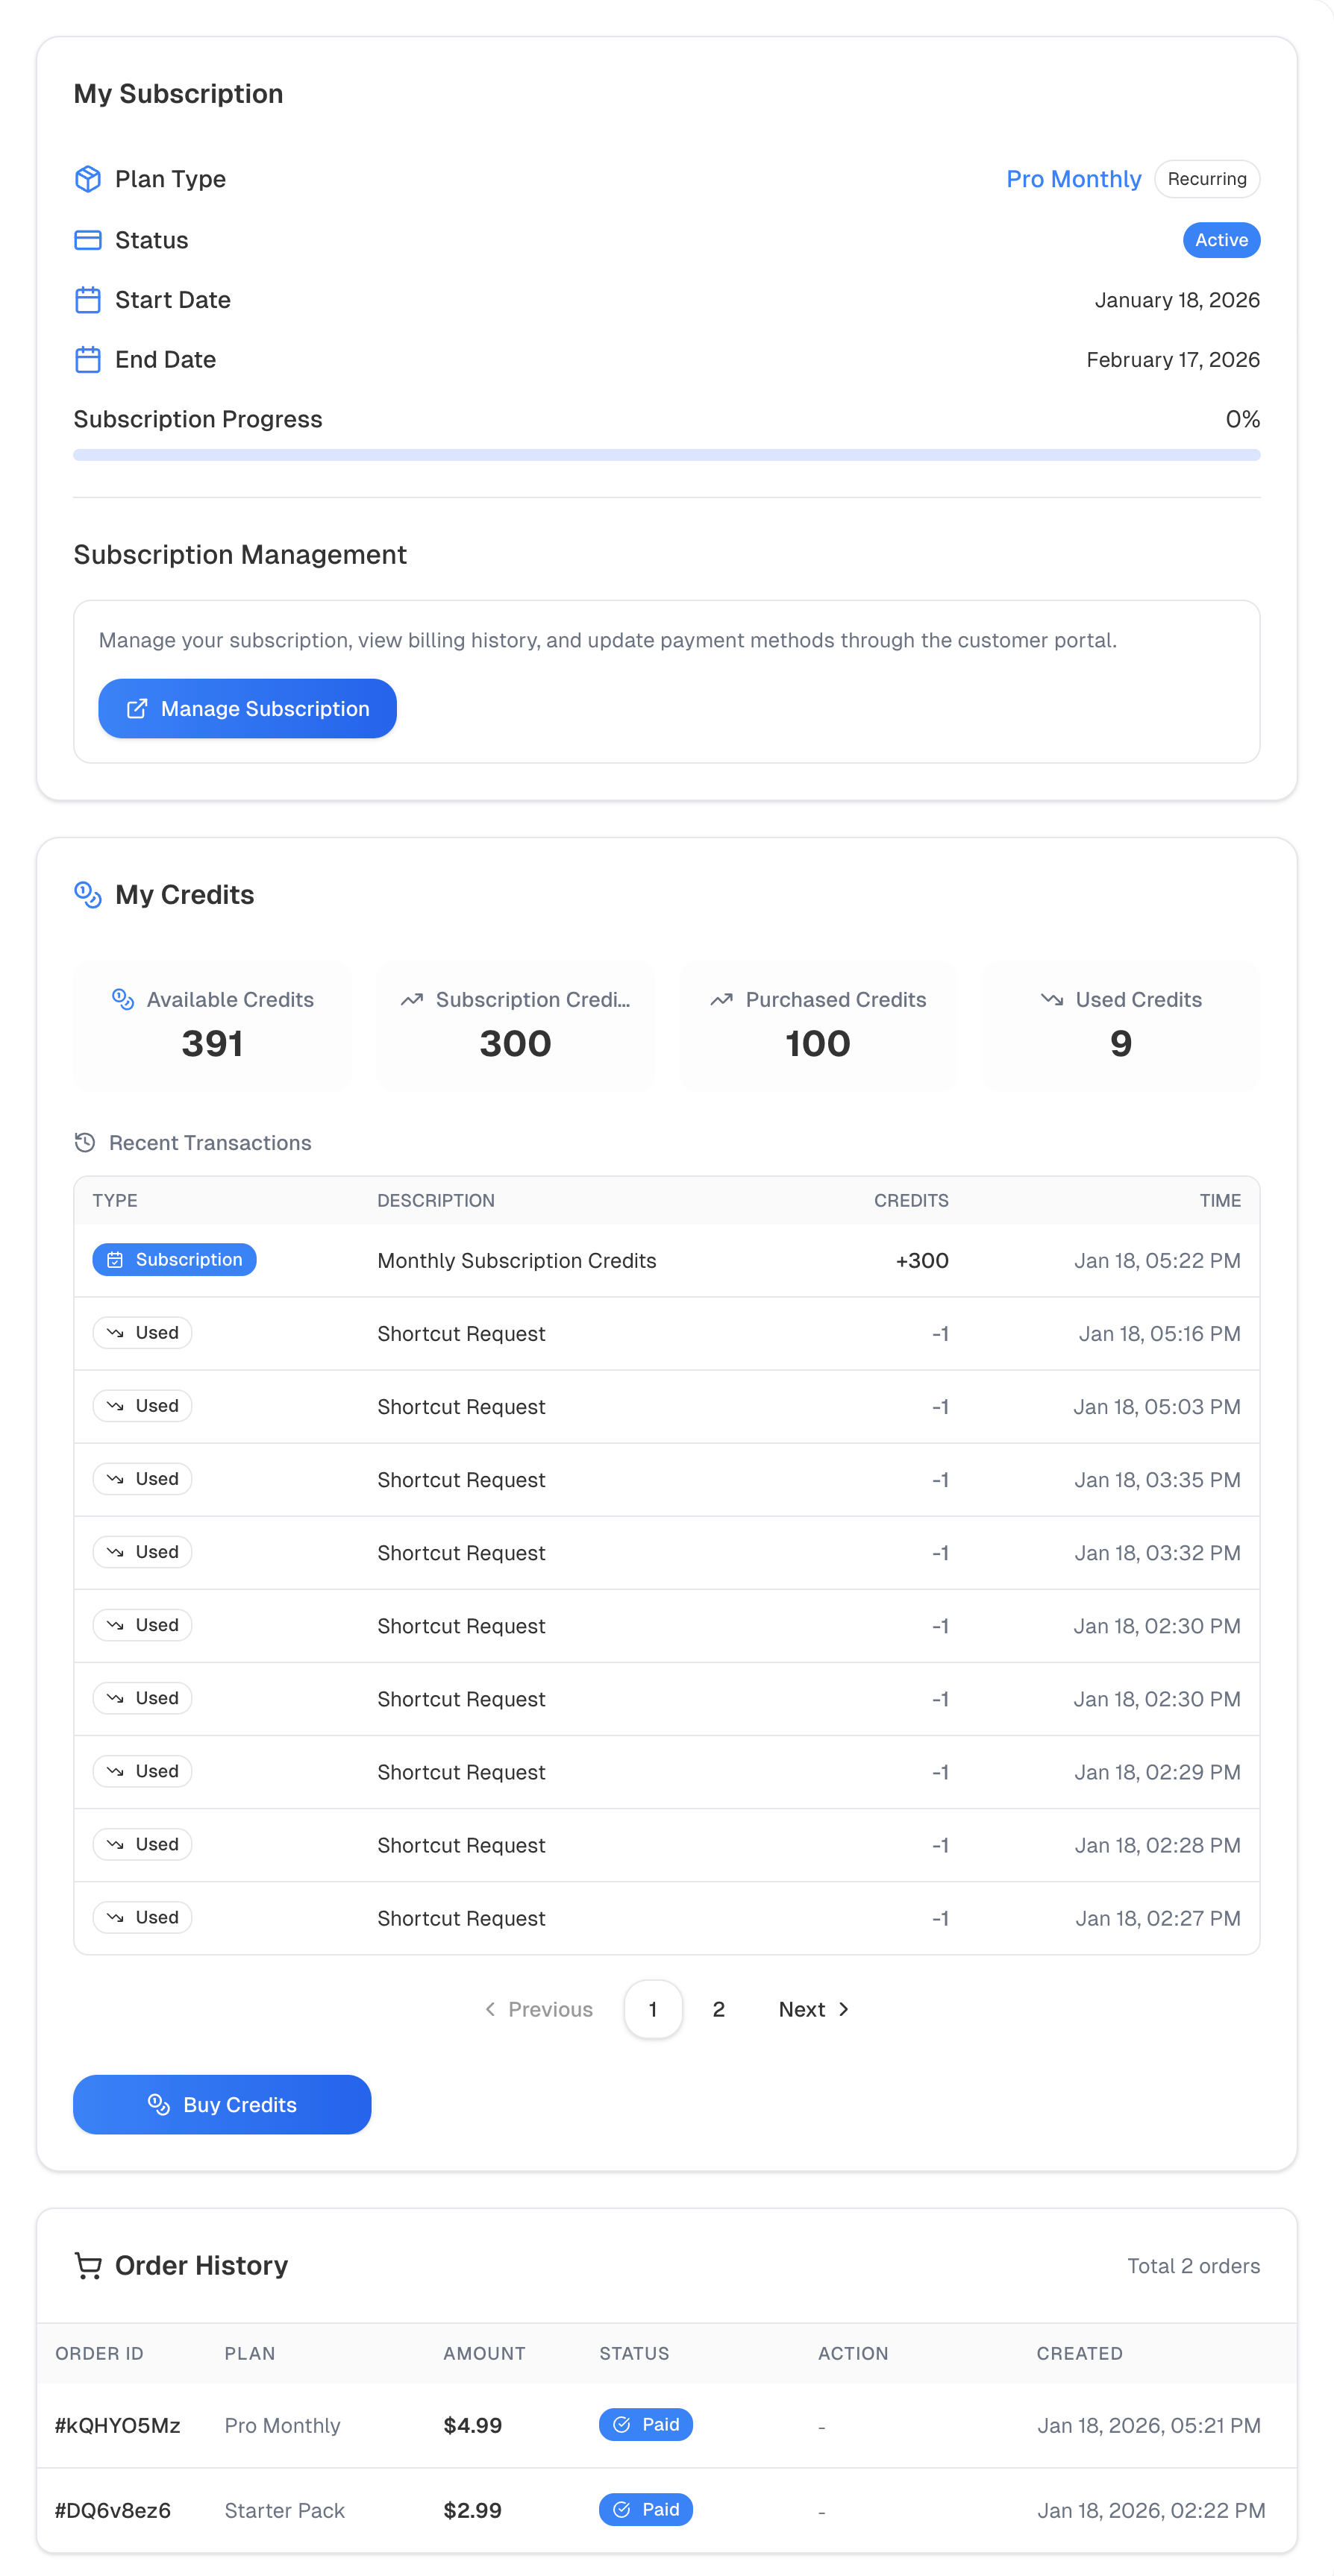The width and height of the screenshot is (1334, 2576).
Task: Click the Pro Monthly plan link
Action: 1073,179
